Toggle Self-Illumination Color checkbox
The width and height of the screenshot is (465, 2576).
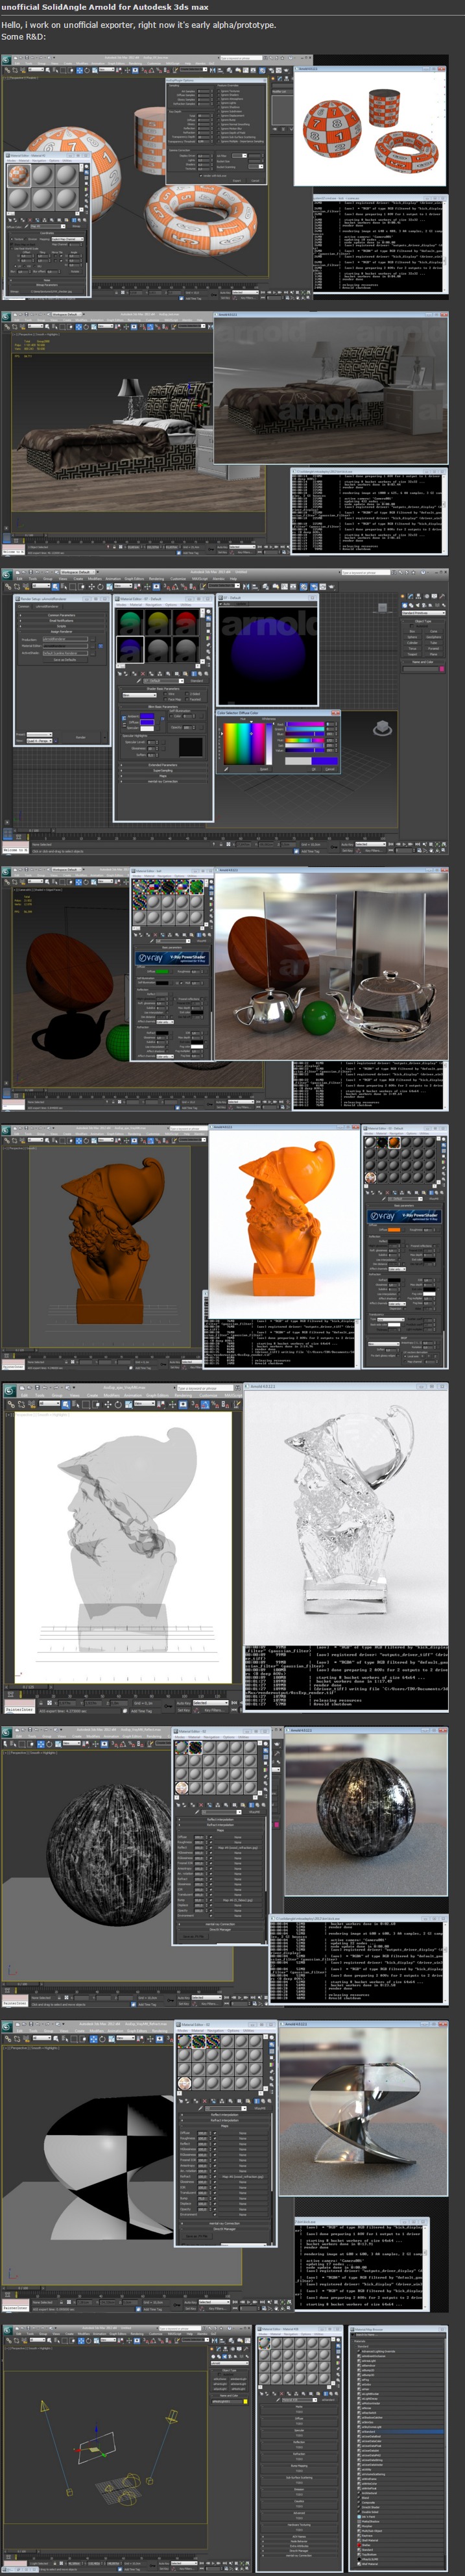click(x=171, y=717)
